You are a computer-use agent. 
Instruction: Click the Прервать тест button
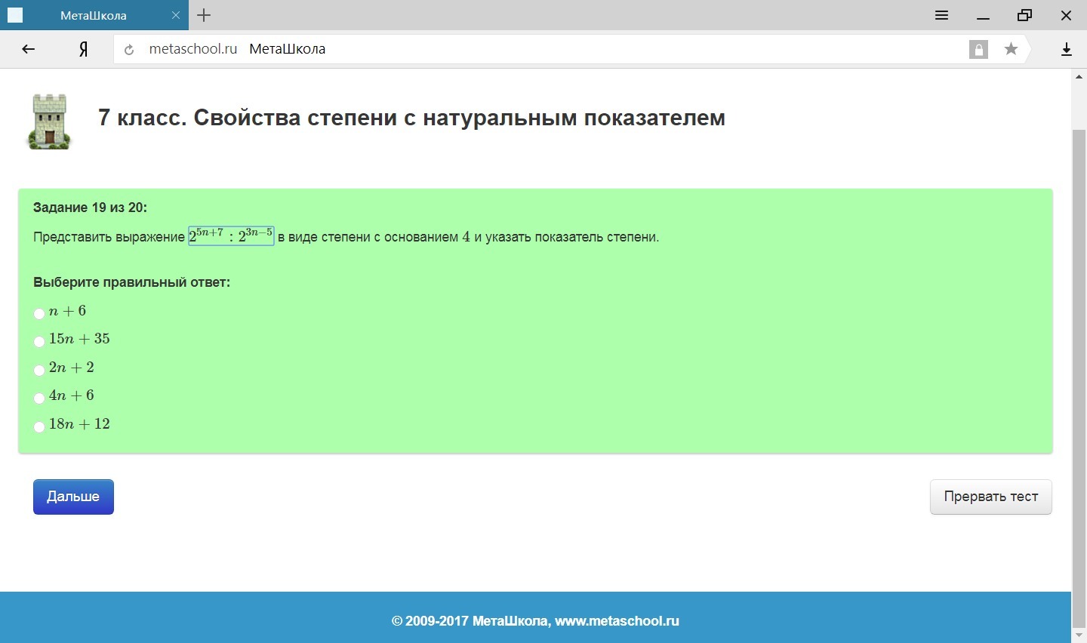(x=990, y=497)
